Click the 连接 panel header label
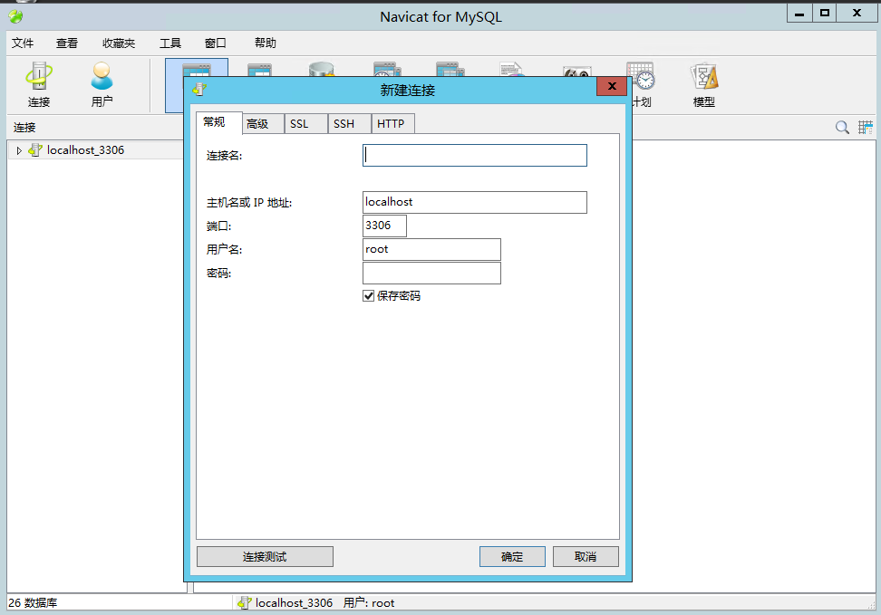Viewport: 881px width, 615px height. [24, 128]
